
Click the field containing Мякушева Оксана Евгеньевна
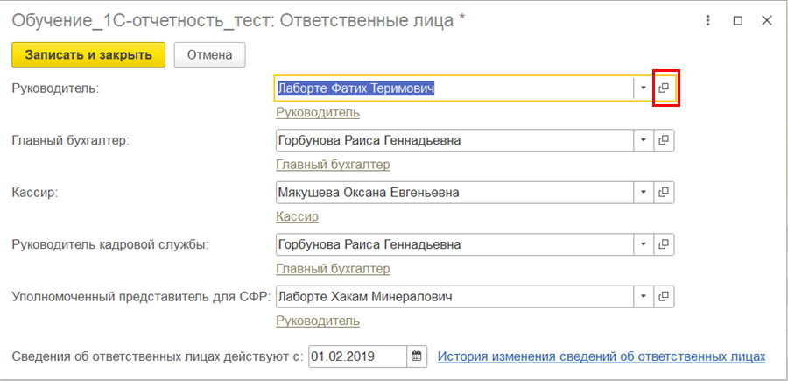pos(454,193)
